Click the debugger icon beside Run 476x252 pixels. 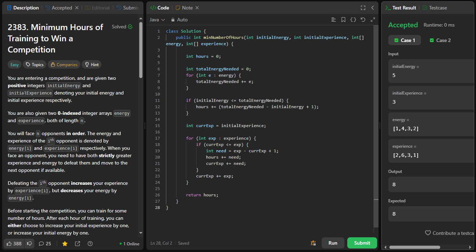313,243
